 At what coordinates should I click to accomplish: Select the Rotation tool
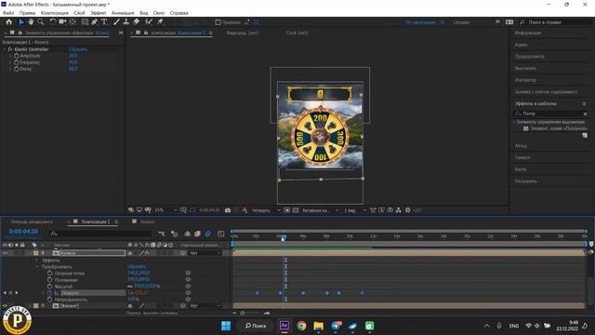coord(53,22)
